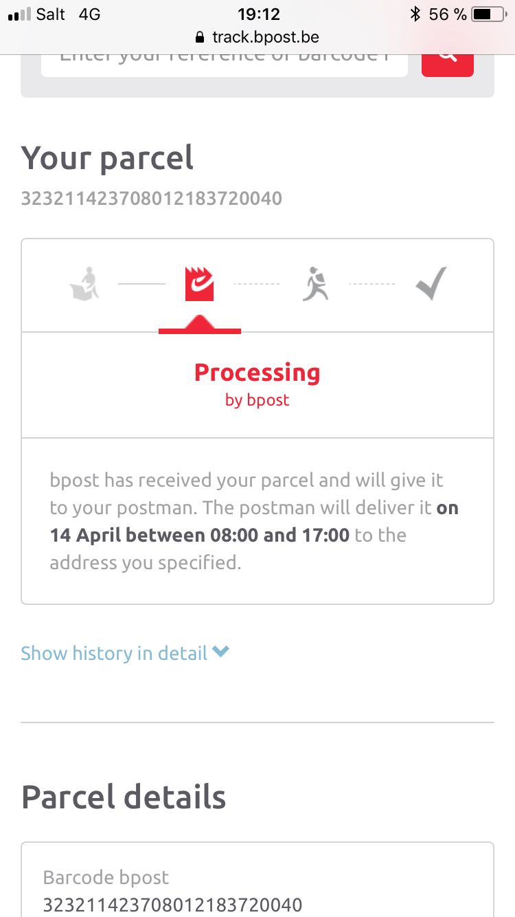Tap the Barcode bpost number in Parcel details
Screen dimensions: 515x917
pyautogui.click(x=172, y=905)
